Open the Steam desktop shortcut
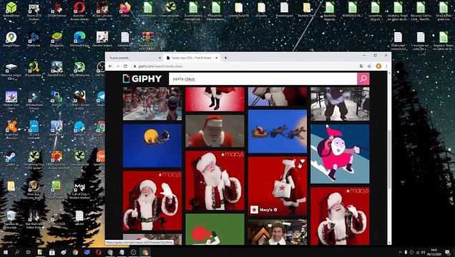 point(11,158)
